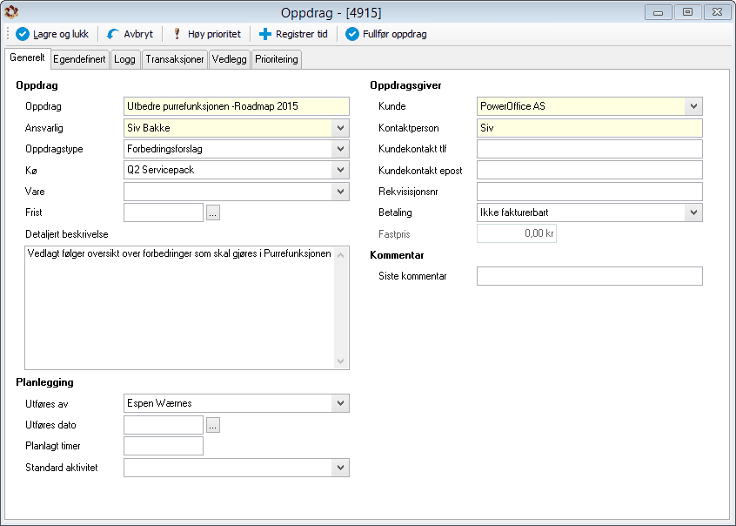Open the Logg tab

coord(125,59)
